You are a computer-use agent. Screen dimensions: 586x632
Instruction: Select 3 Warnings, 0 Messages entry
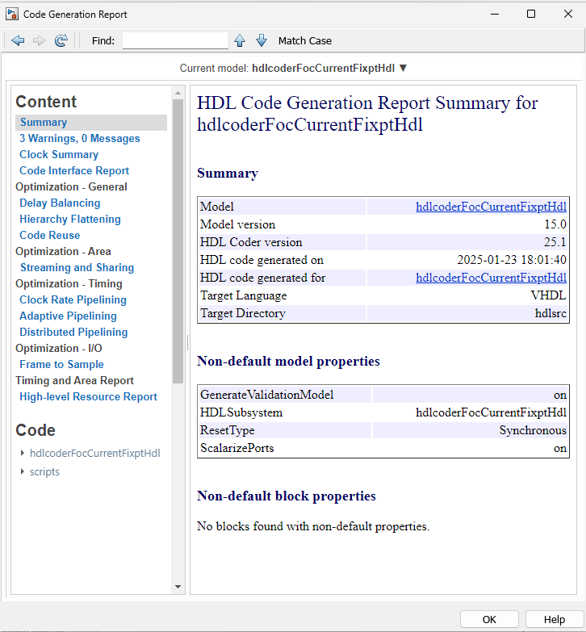(x=80, y=138)
